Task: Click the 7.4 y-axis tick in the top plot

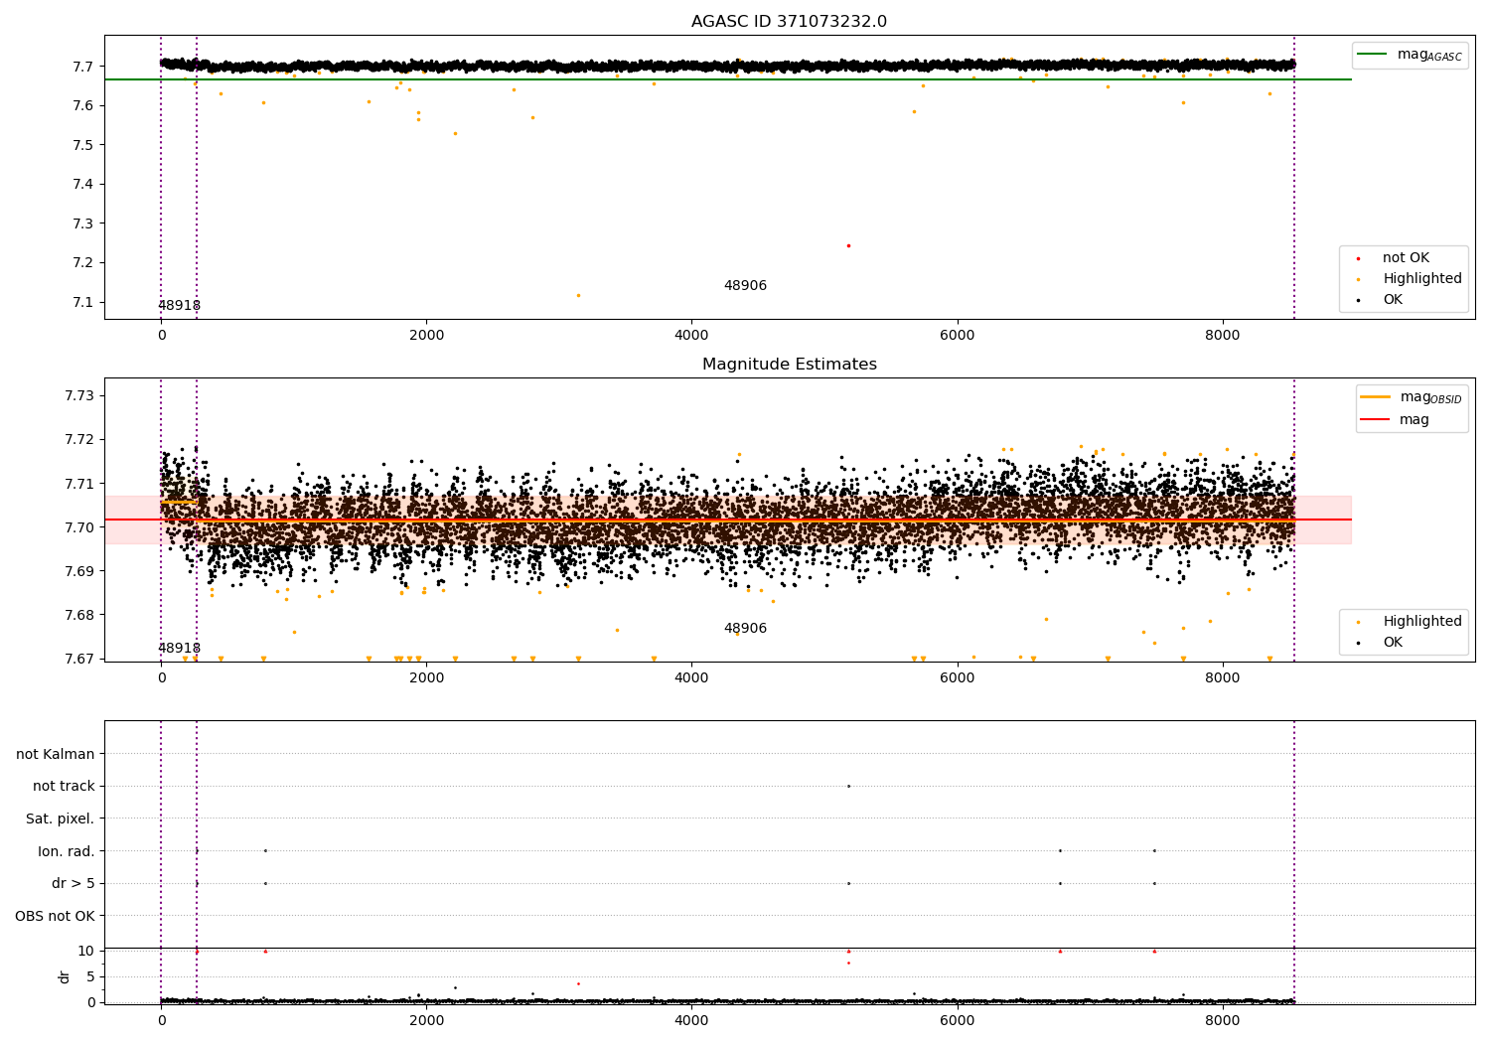Action: click(83, 185)
